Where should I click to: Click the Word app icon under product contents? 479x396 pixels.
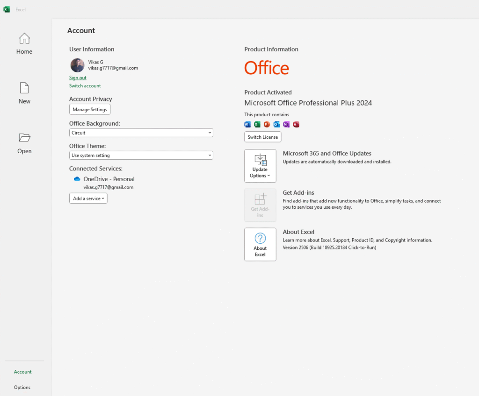[247, 124]
